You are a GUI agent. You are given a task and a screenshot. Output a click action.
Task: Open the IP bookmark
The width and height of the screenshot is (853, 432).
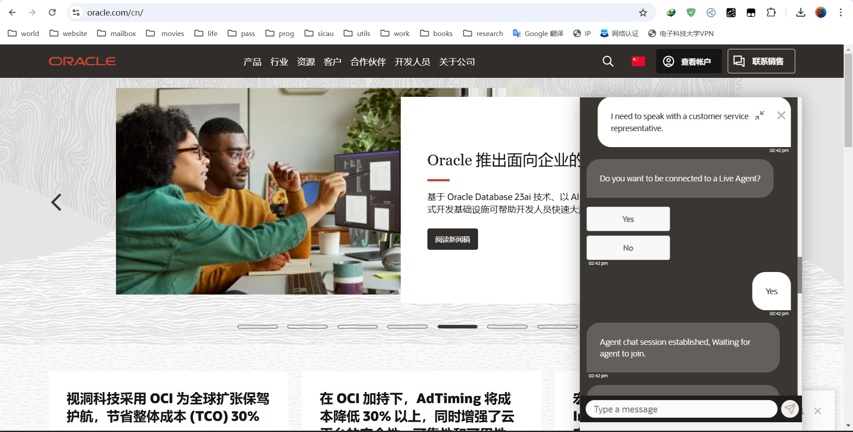(582, 33)
